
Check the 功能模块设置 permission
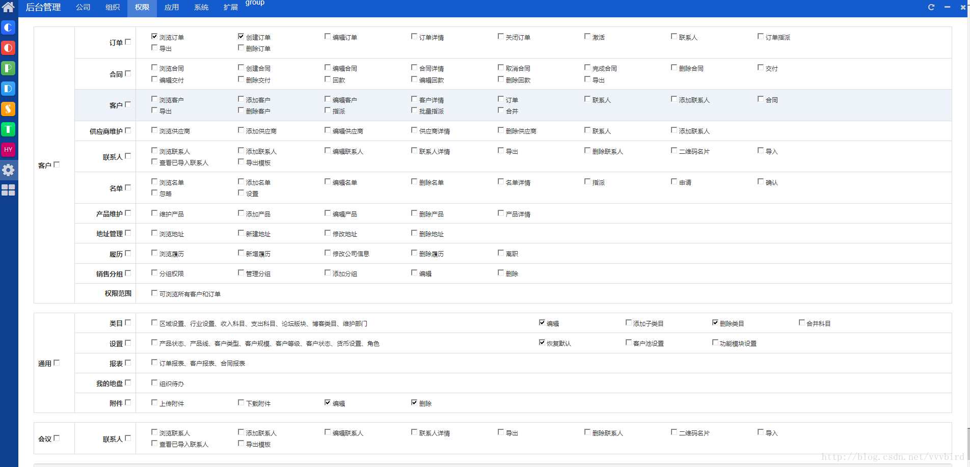715,343
